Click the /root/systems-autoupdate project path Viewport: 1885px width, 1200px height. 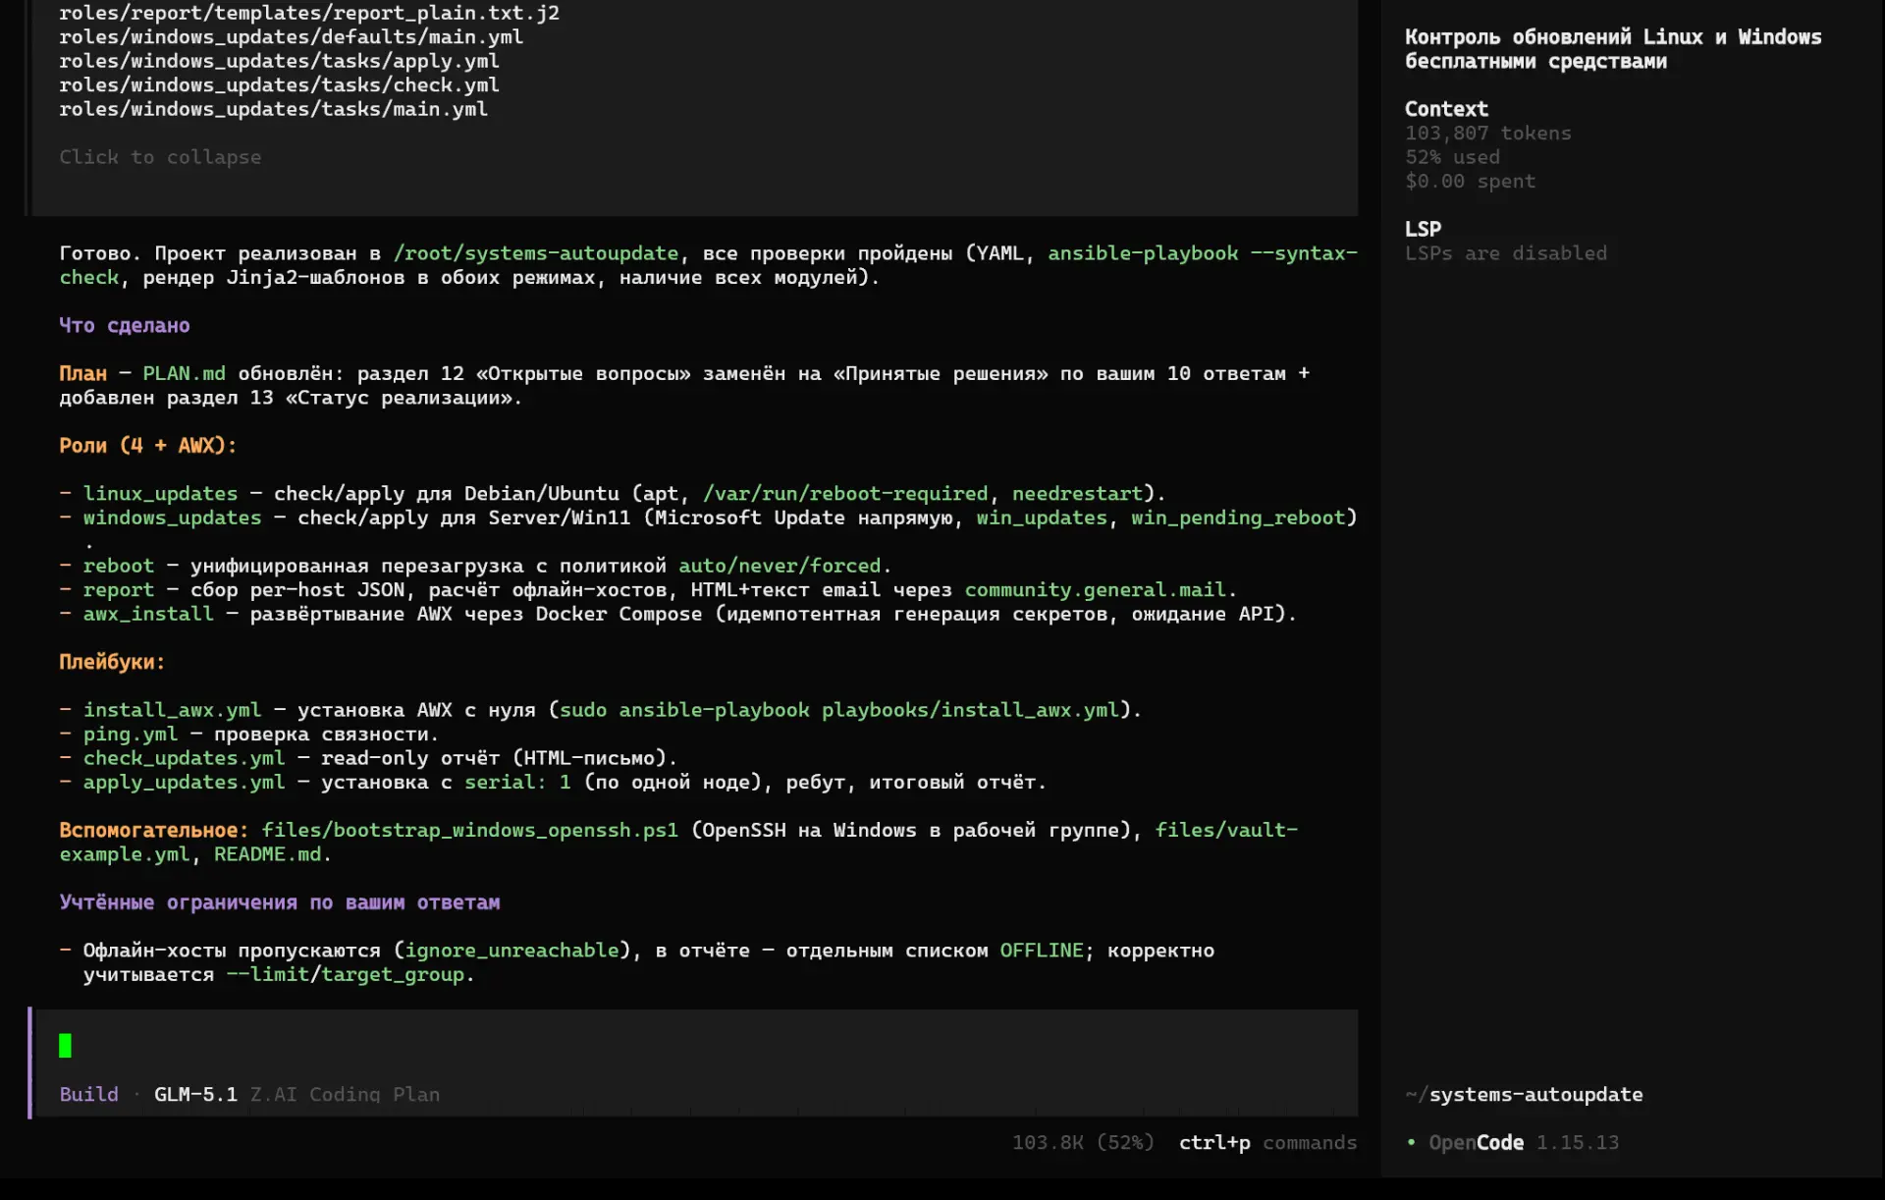point(536,253)
